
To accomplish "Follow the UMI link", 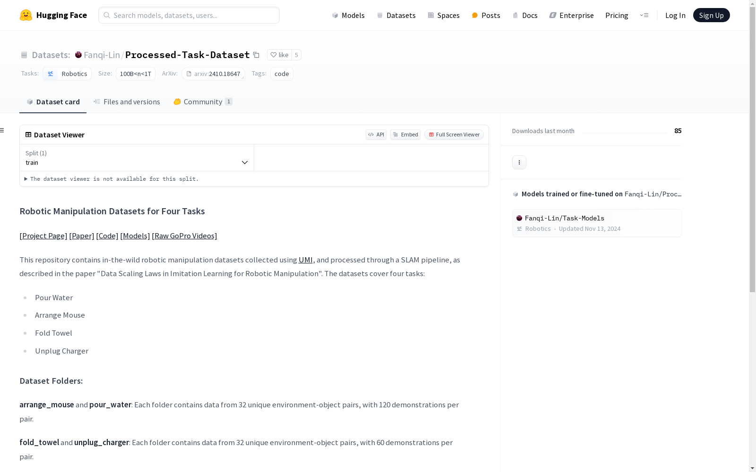I will point(306,260).
